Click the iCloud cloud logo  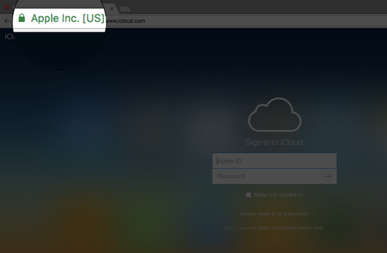point(274,115)
